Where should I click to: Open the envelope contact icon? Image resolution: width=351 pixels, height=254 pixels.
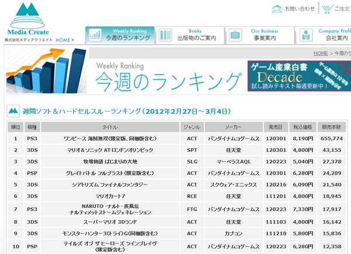pos(277,9)
